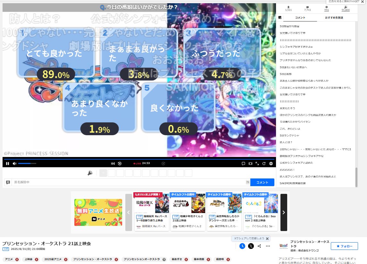Viewport: 367px width, 264px height.
Task: Focus the comment input field
Action: click(x=129, y=182)
